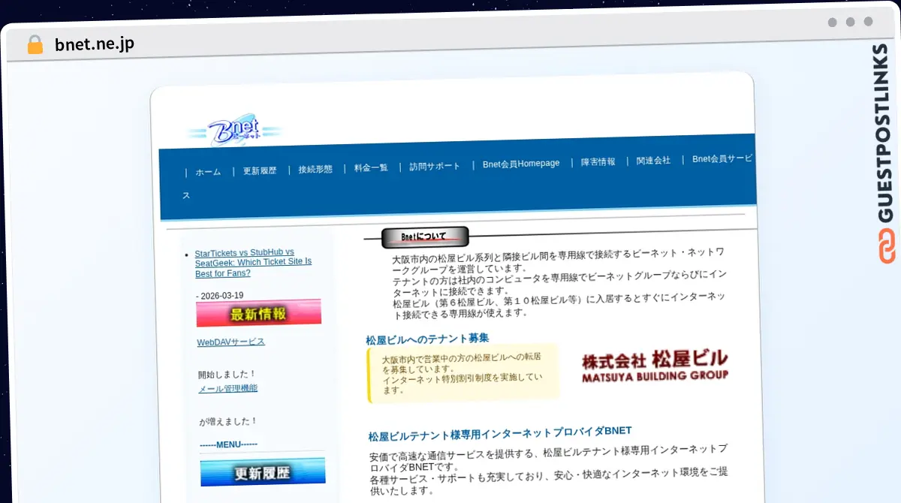Click the 松屋ビルへのテナント募集 heading
This screenshot has height=503, width=901.
(427, 339)
